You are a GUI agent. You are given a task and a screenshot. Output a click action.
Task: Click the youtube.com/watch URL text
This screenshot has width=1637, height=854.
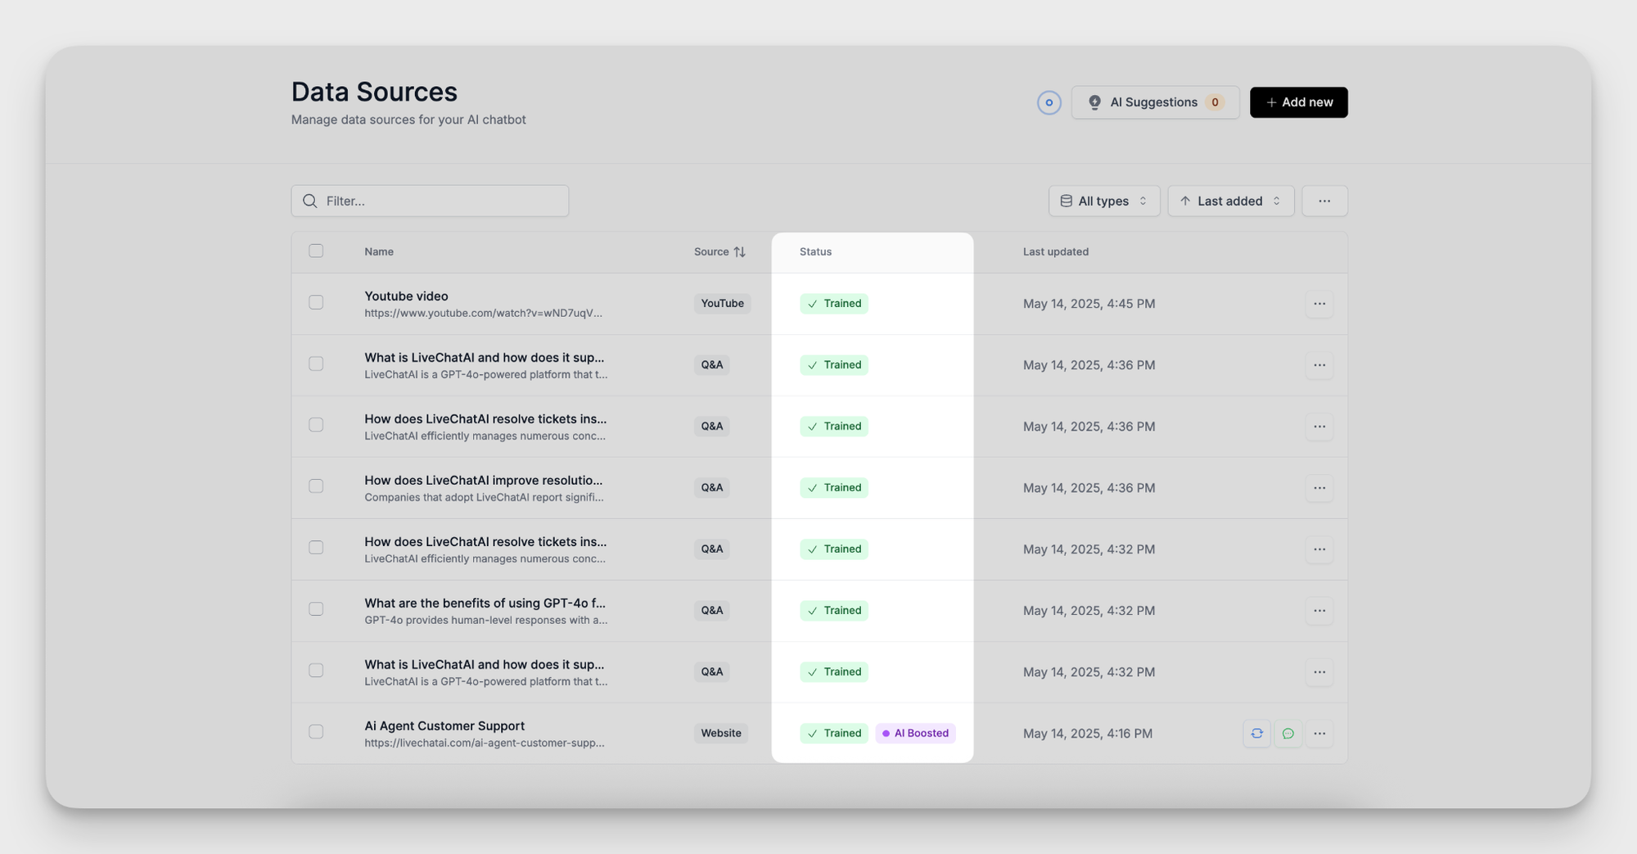click(483, 314)
